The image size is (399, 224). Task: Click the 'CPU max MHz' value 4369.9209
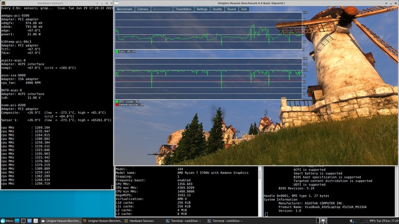(186, 188)
